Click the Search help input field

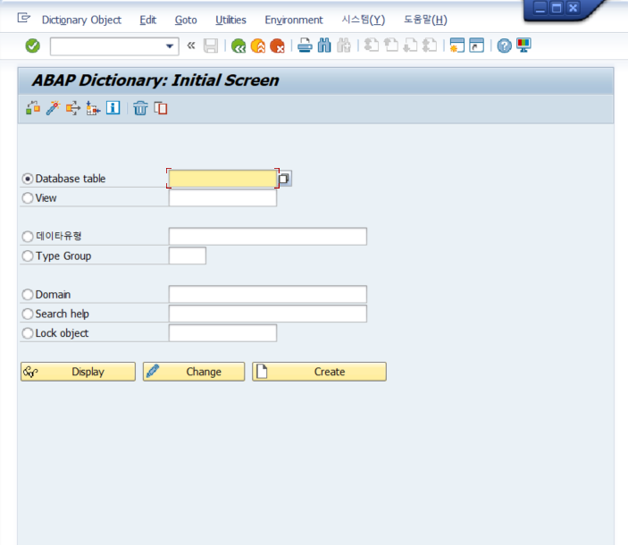pyautogui.click(x=267, y=314)
